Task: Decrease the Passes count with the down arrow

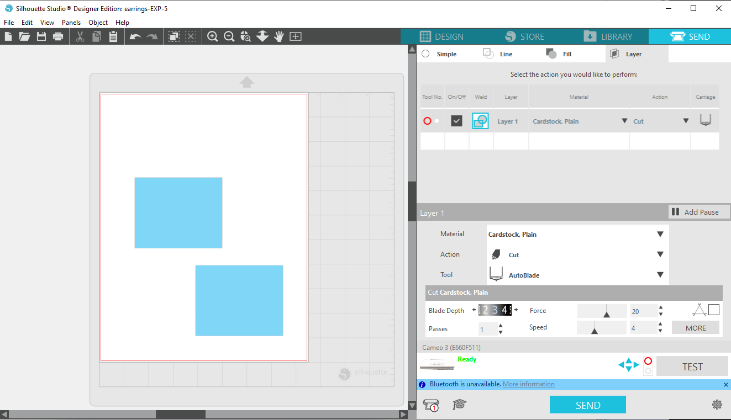Action: [501, 332]
